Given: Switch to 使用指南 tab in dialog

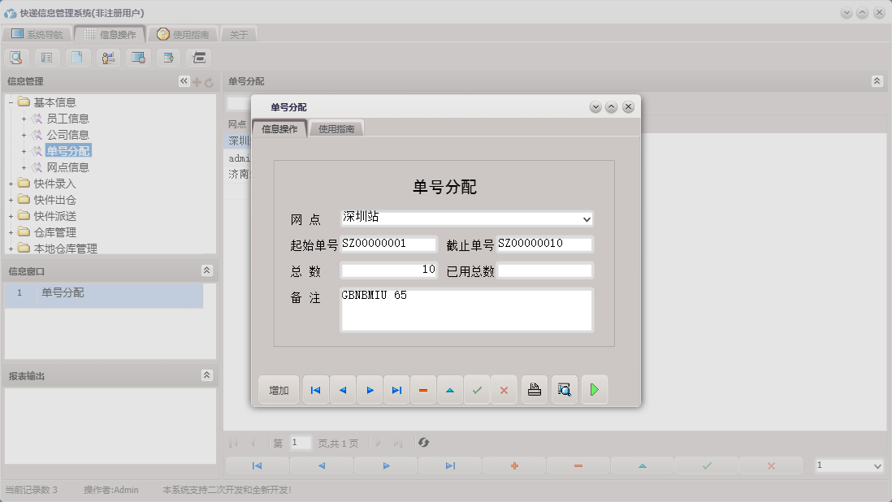Looking at the screenshot, I should click(x=336, y=128).
